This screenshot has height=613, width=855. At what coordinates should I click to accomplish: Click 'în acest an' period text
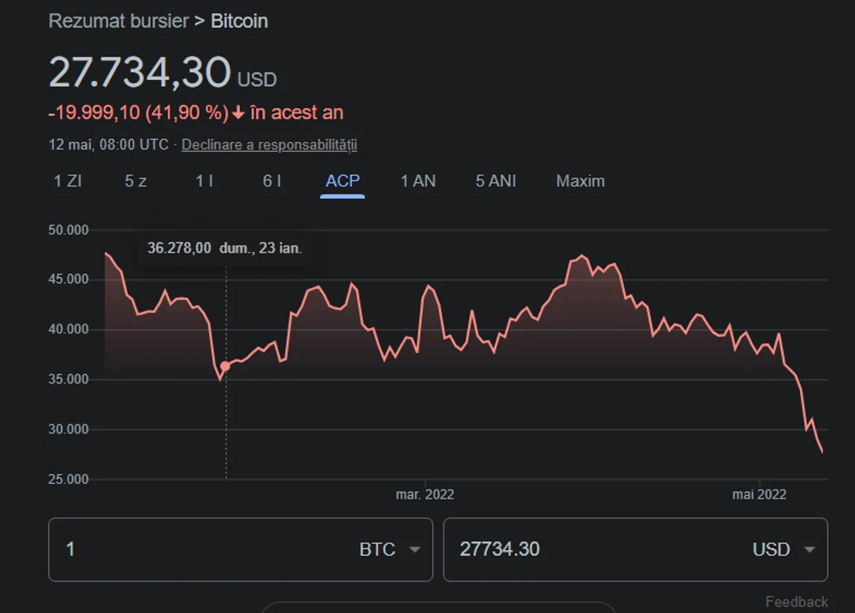tap(296, 113)
